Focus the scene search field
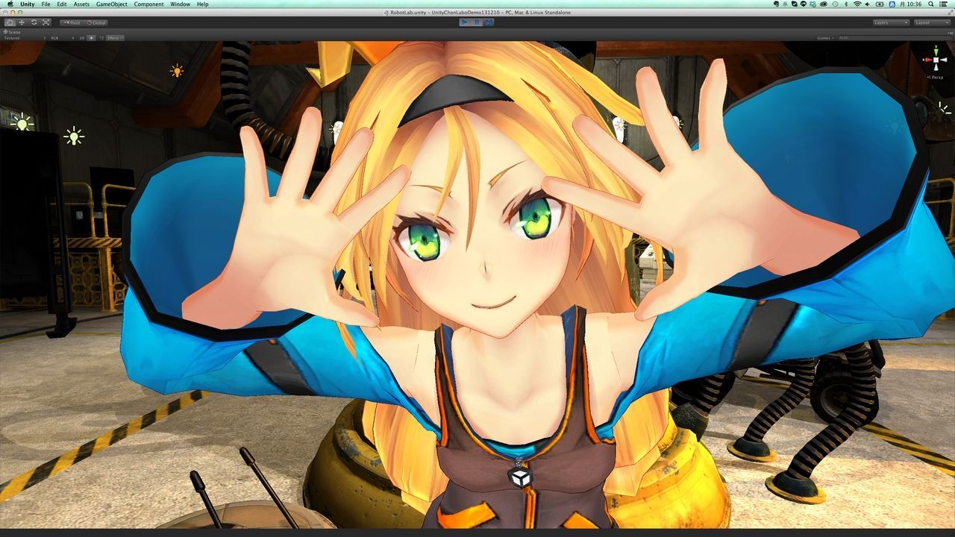 click(x=893, y=37)
